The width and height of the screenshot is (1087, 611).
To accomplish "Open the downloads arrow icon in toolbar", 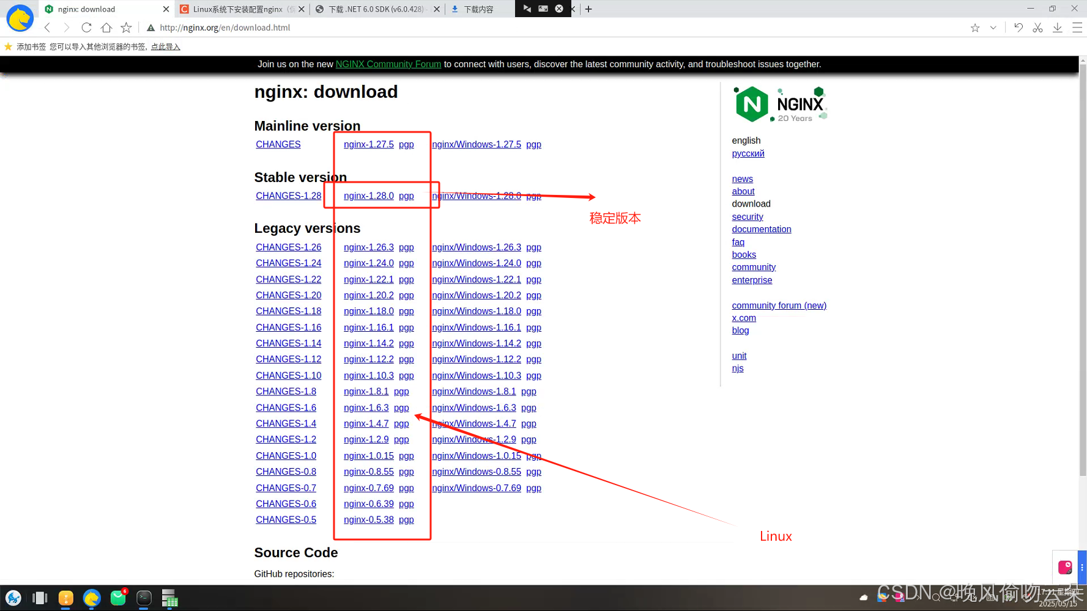I will pyautogui.click(x=1057, y=27).
